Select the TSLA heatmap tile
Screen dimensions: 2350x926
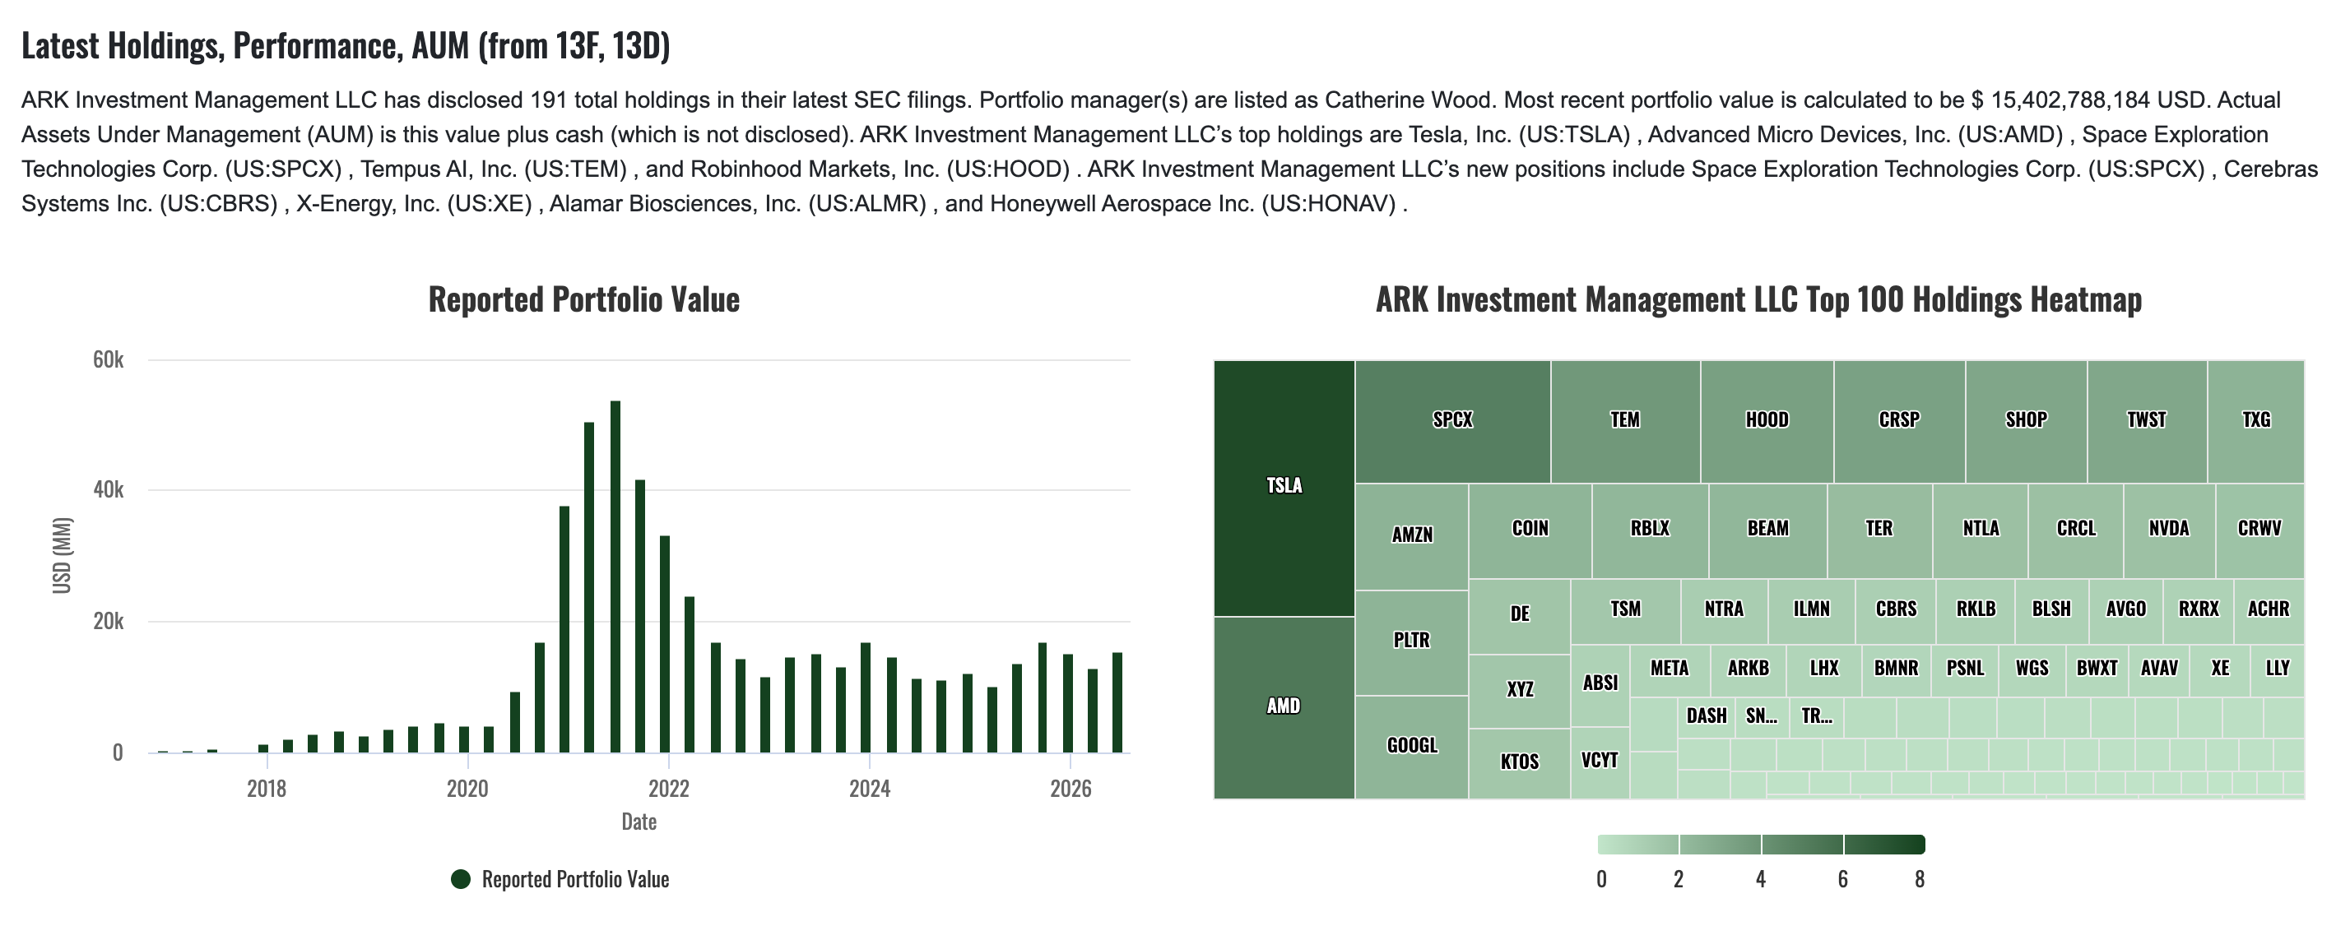coord(1284,488)
